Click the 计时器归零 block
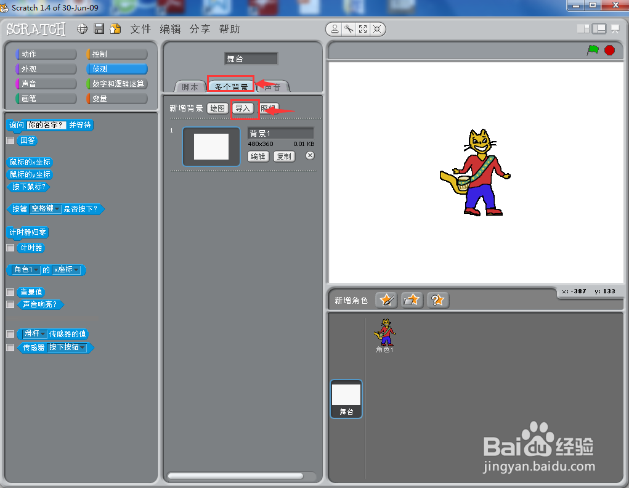The height and width of the screenshot is (488, 629). [28, 232]
